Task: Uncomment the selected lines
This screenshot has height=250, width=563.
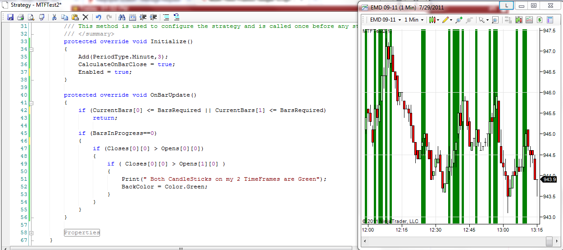Action: pos(177,18)
